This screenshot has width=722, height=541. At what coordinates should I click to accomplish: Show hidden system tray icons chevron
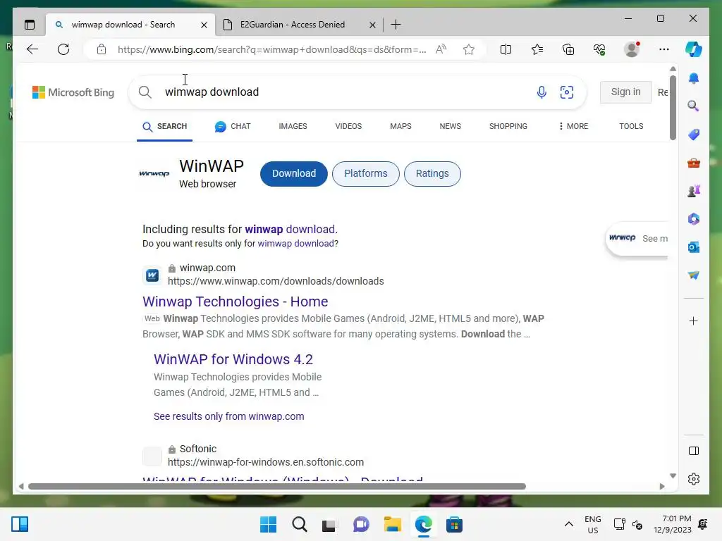[569, 524]
